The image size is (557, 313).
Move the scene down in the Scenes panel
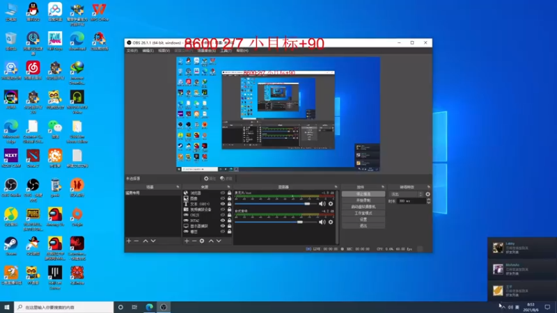click(x=153, y=241)
